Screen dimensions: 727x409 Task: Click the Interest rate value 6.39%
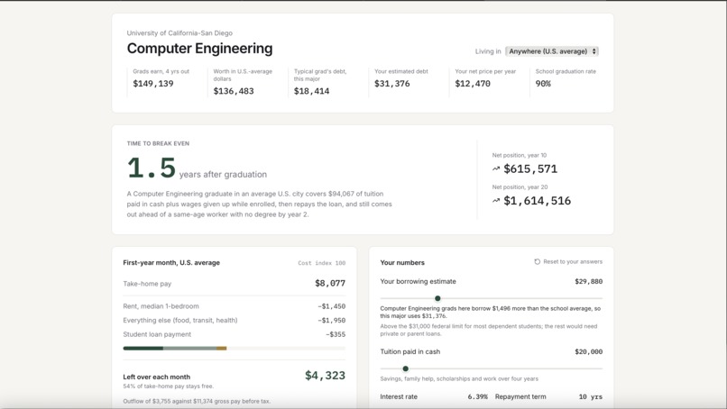tap(477, 397)
